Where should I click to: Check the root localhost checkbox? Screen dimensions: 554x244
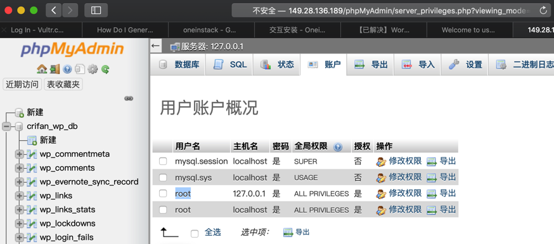pyautogui.click(x=162, y=210)
